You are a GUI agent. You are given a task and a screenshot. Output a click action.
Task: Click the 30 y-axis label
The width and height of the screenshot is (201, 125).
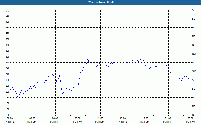pyautogui.click(x=8, y=109)
